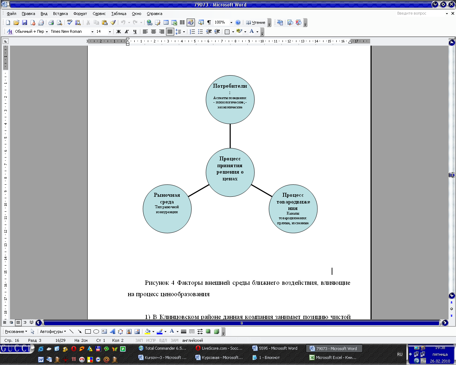Apply 3-D style to the shape
Image resolution: width=456 pixels, height=365 pixels.
point(216,331)
